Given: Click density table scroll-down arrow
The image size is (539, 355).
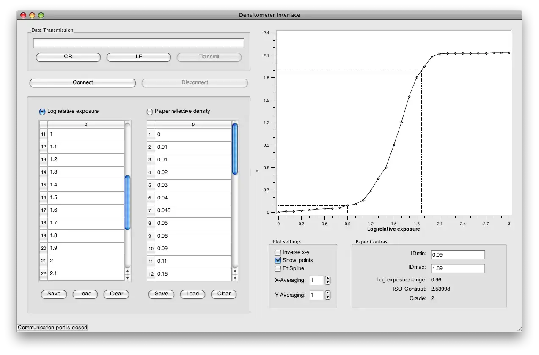Looking at the screenshot, I should pos(235,278).
